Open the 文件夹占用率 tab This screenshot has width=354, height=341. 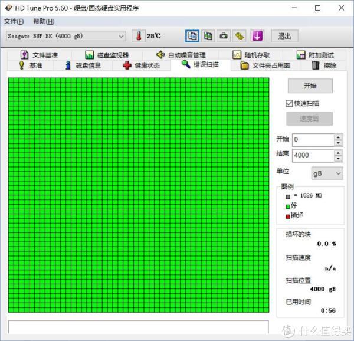265,65
